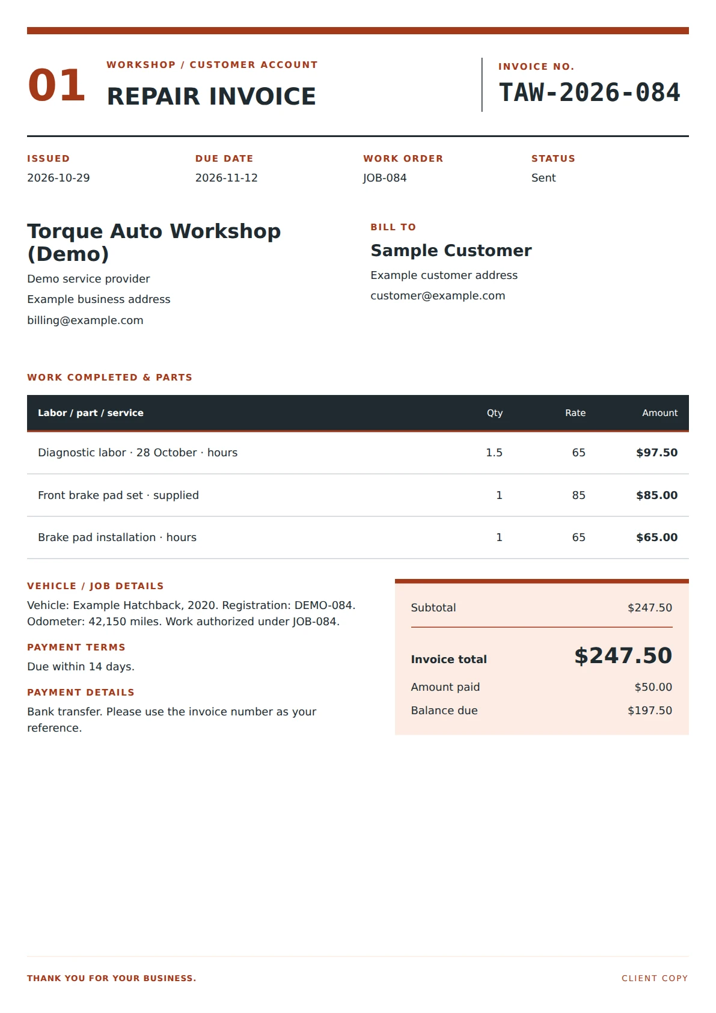This screenshot has width=716, height=1013.
Task: Click the REPAIR INVOICE heading
Action: pos(211,96)
